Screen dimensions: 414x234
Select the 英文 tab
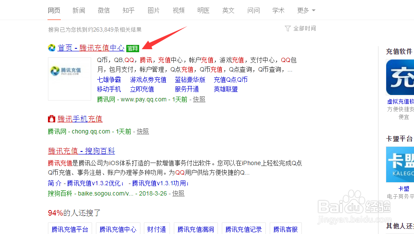click(228, 10)
